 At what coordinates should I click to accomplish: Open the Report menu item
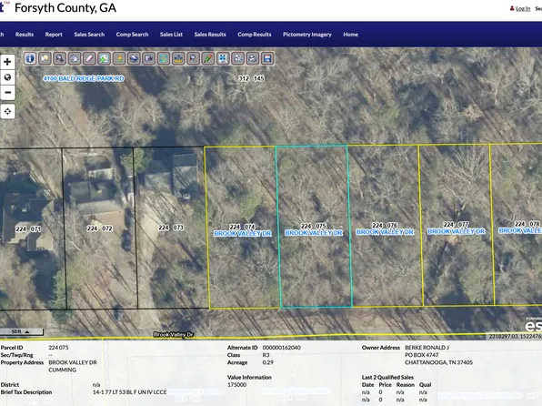[x=54, y=35]
